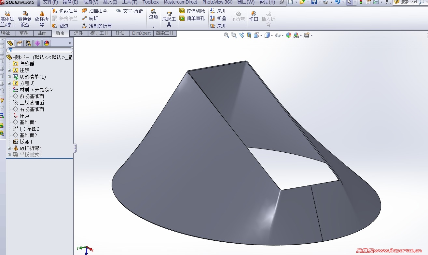Open the PropertyManager tab icon
This screenshot has height=255, width=428.
click(x=19, y=43)
